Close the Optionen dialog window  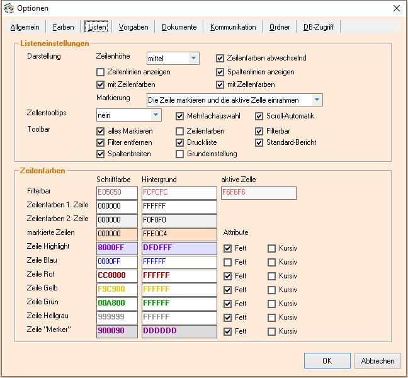(x=396, y=8)
